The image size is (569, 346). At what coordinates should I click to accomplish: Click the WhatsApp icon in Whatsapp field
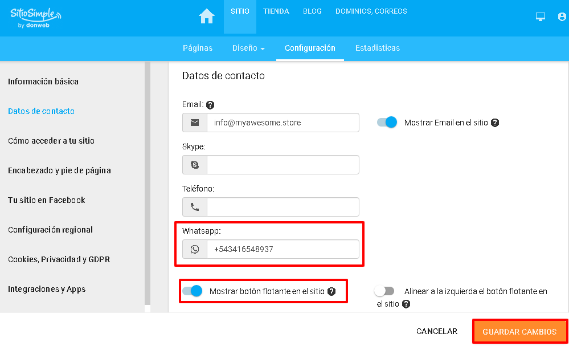coord(195,249)
